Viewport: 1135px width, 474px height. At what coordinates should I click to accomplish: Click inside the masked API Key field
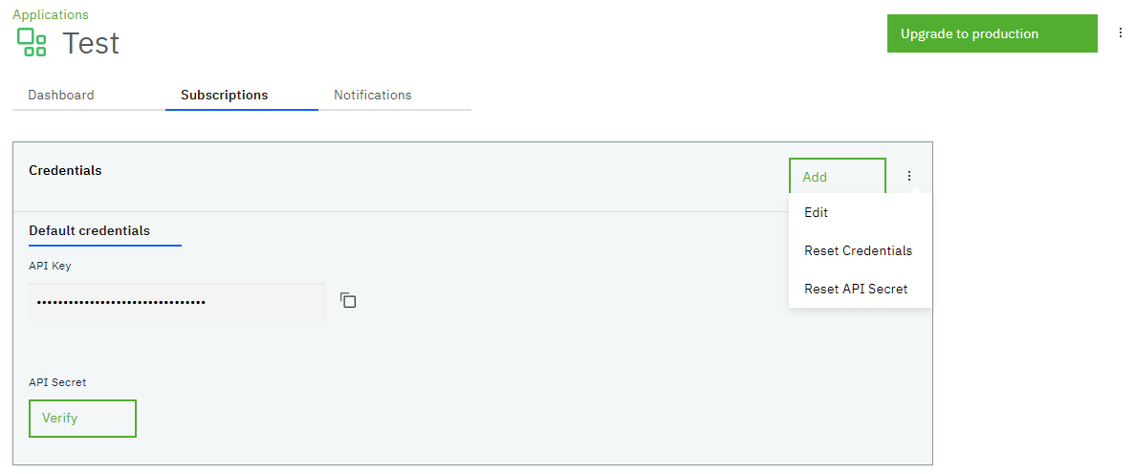coord(177,302)
